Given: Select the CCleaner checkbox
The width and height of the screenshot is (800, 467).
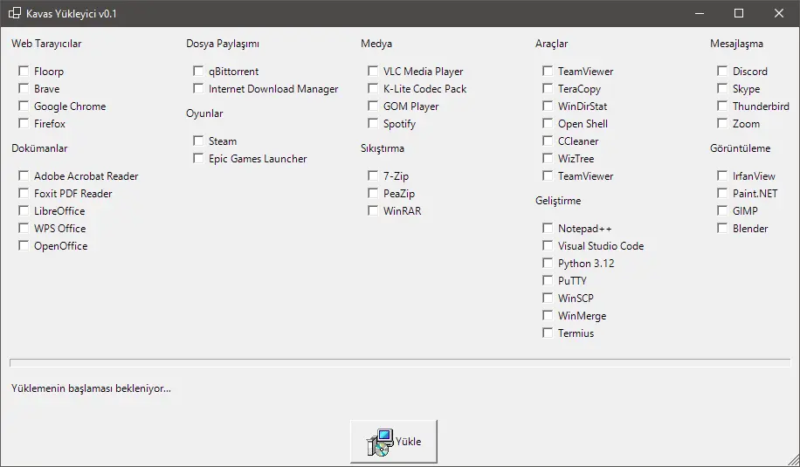Looking at the screenshot, I should [548, 141].
